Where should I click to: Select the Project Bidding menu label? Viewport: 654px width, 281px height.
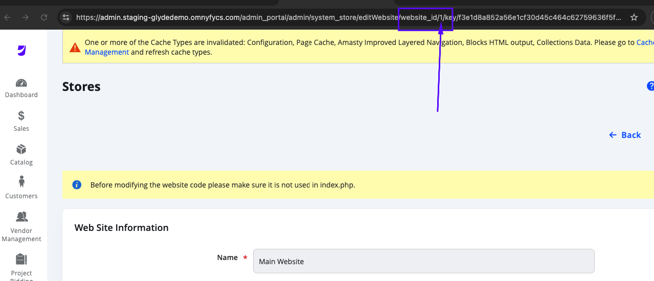[21, 276]
